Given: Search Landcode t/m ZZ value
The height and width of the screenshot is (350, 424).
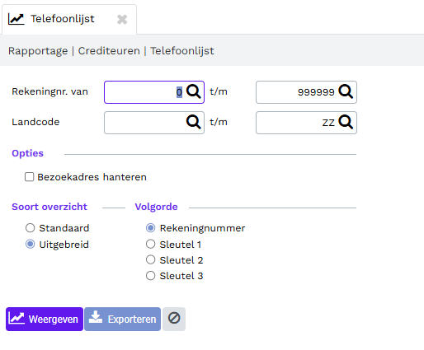Looking at the screenshot, I should tap(346, 122).
